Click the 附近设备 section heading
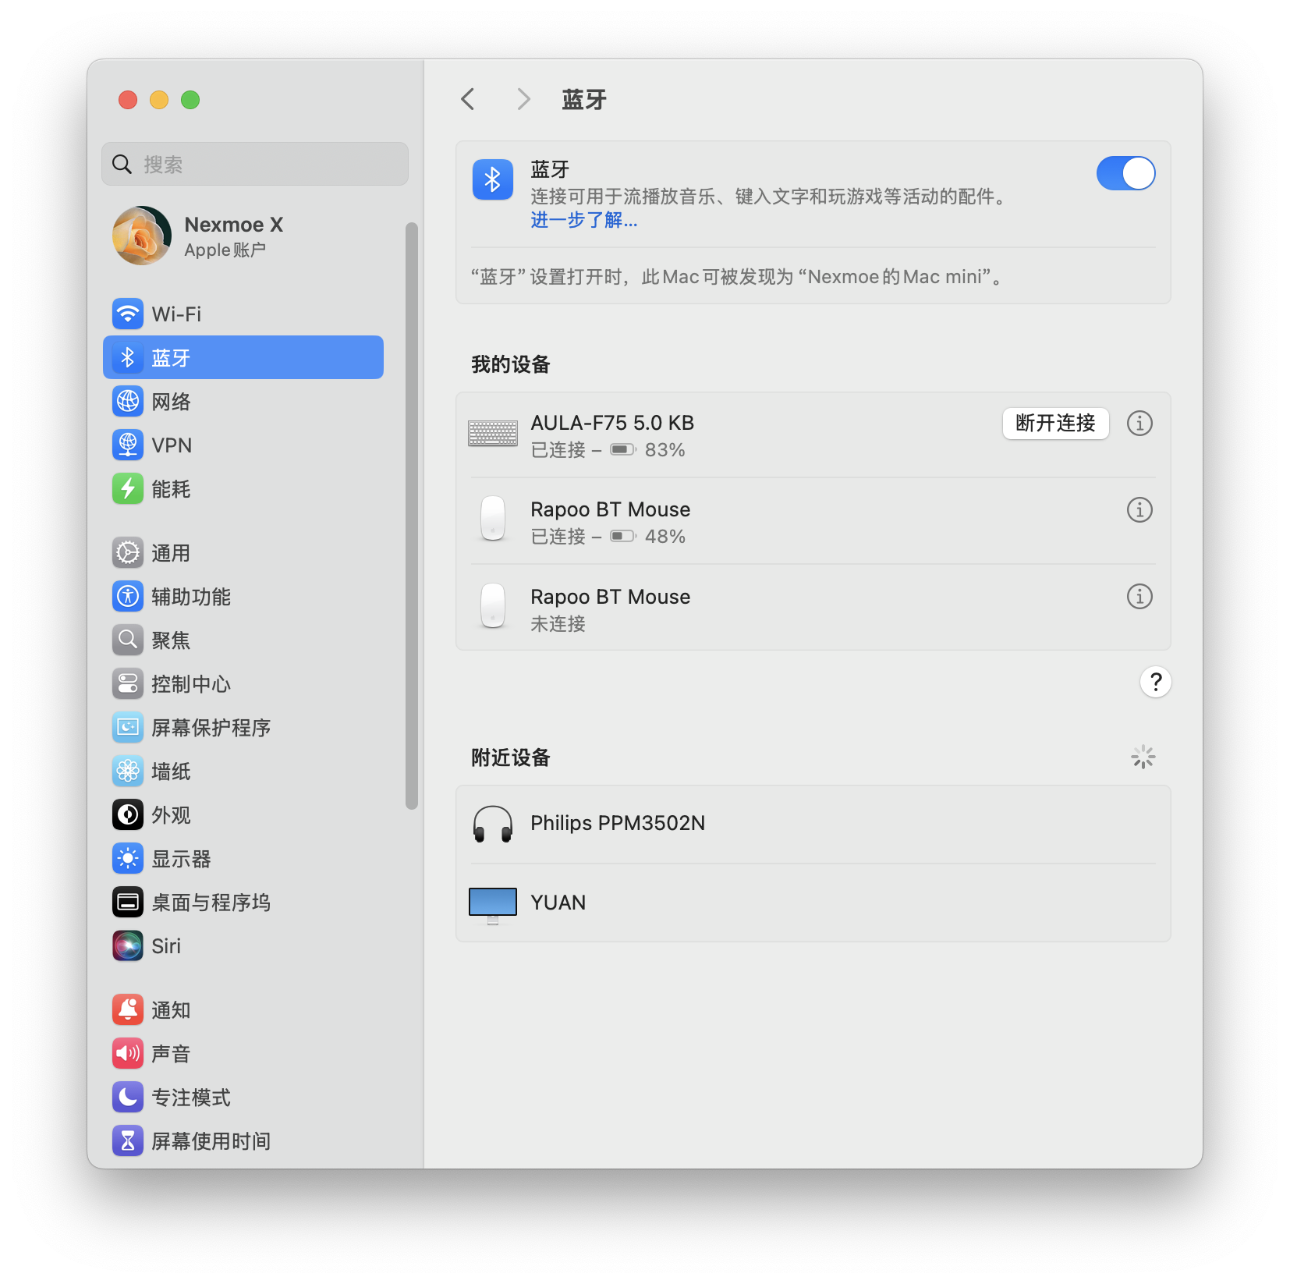The width and height of the screenshot is (1290, 1284). [511, 757]
